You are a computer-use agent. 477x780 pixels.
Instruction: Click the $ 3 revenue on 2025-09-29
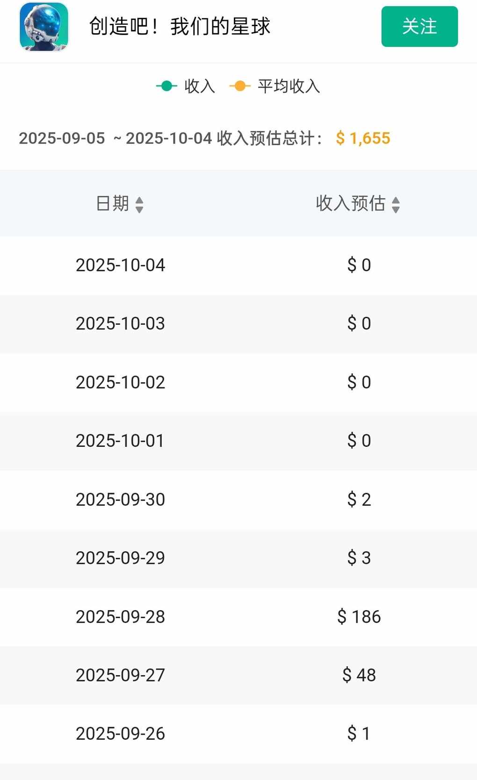click(359, 558)
